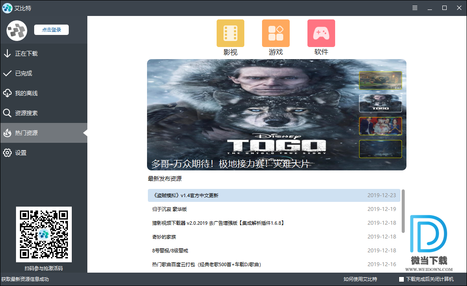Click the user avatar icon
467x286 pixels.
[17, 31]
